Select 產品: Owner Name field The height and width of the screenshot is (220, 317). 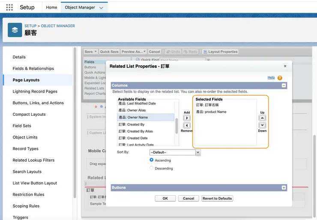[146, 117]
